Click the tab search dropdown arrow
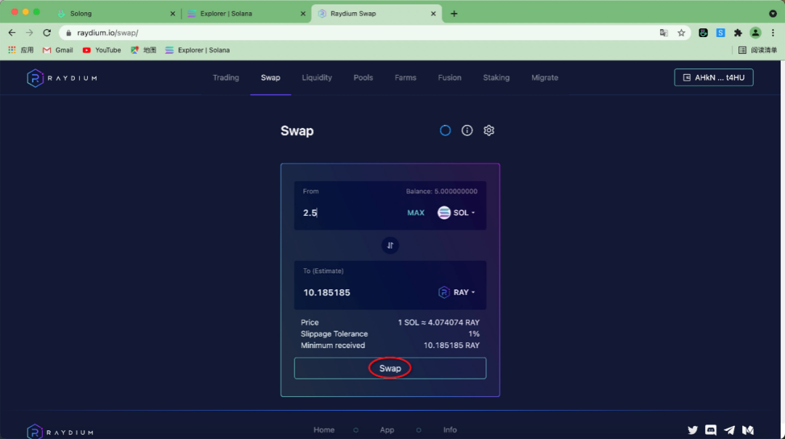 (x=773, y=14)
